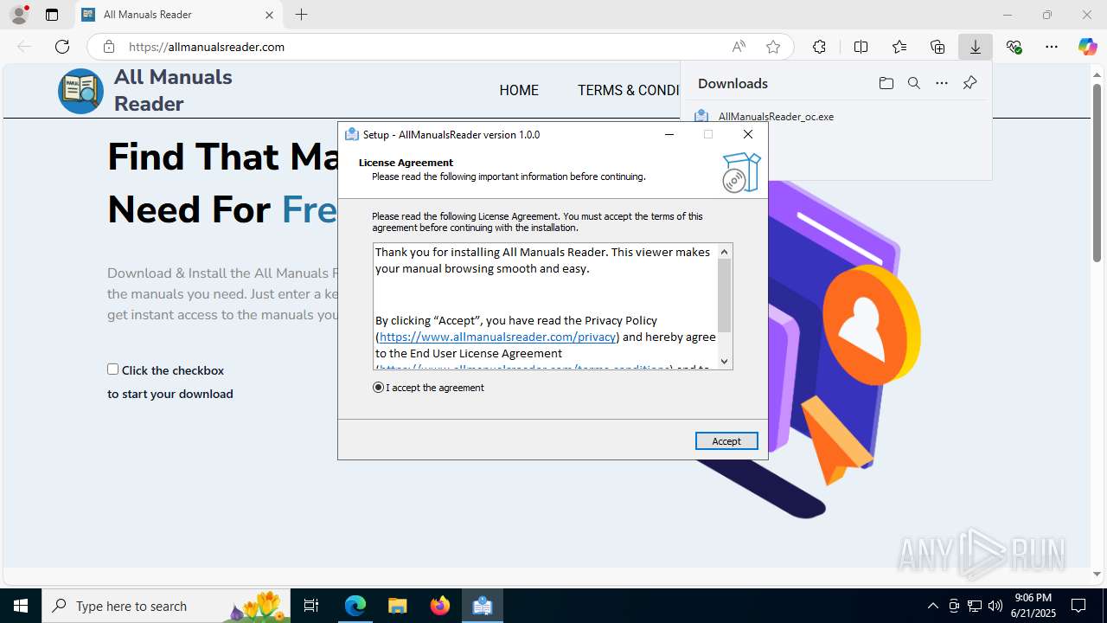The image size is (1107, 623).
Task: Open the Windows Start menu
Action: (21, 606)
